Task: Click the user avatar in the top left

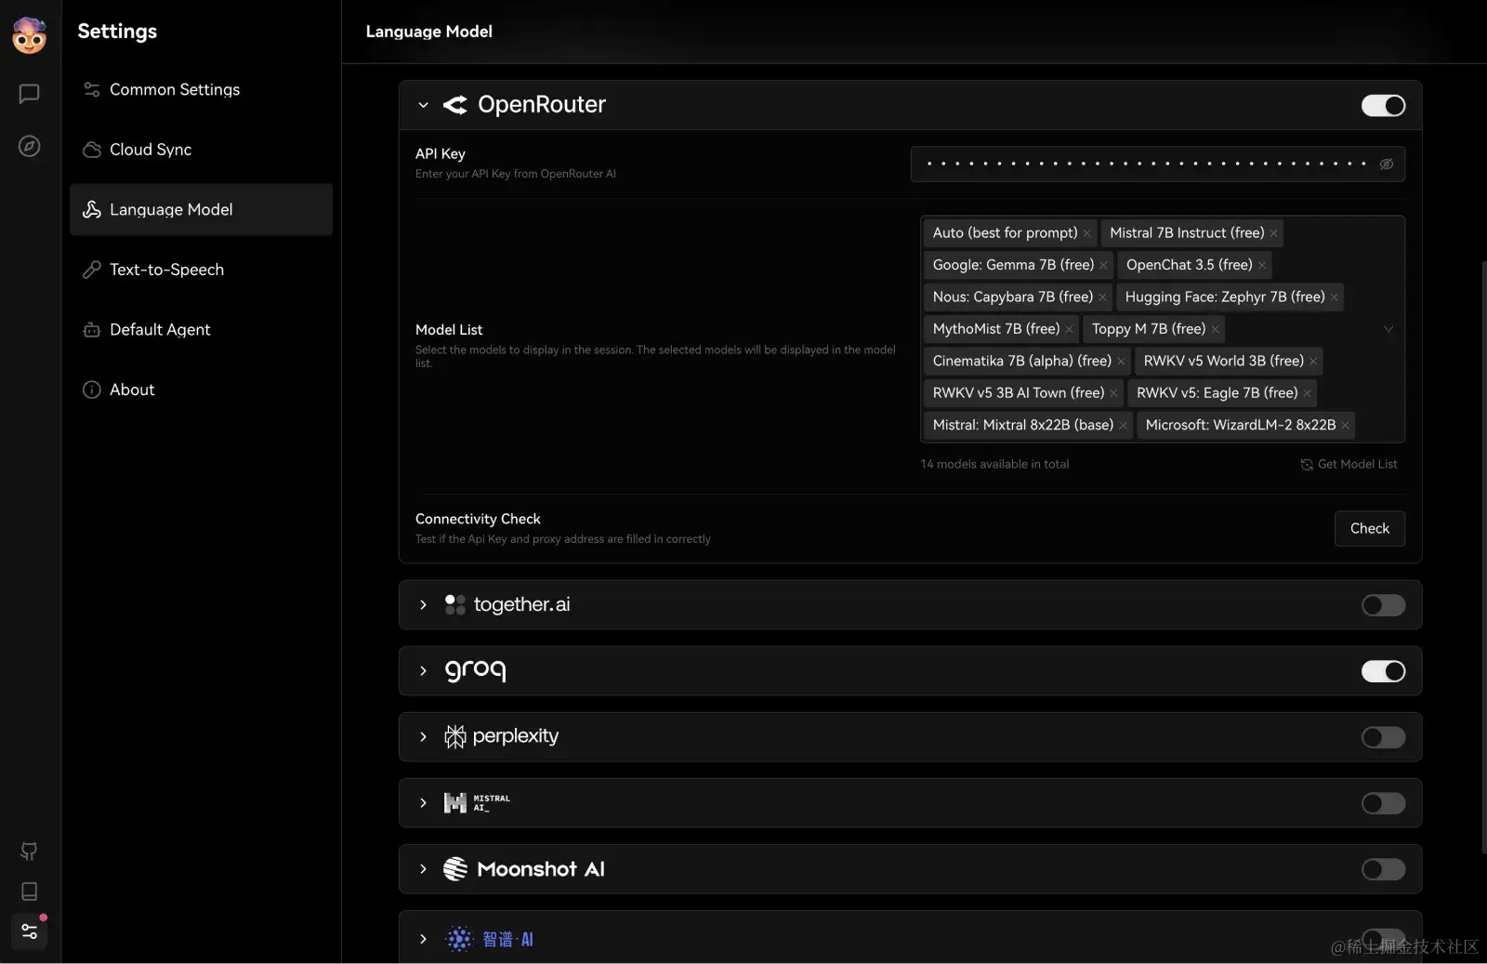Action: [29, 35]
